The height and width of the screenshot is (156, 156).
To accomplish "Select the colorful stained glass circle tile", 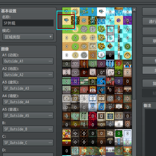I will [67, 133].
